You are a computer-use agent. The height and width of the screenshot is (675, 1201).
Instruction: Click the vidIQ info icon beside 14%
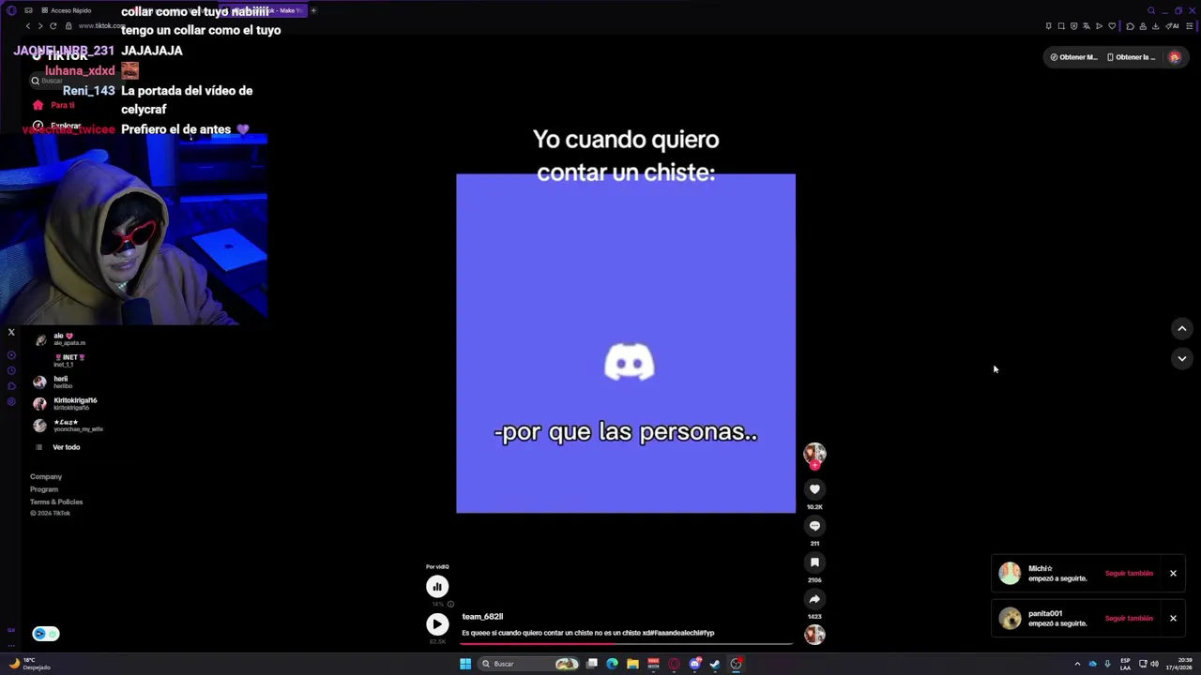[450, 605]
